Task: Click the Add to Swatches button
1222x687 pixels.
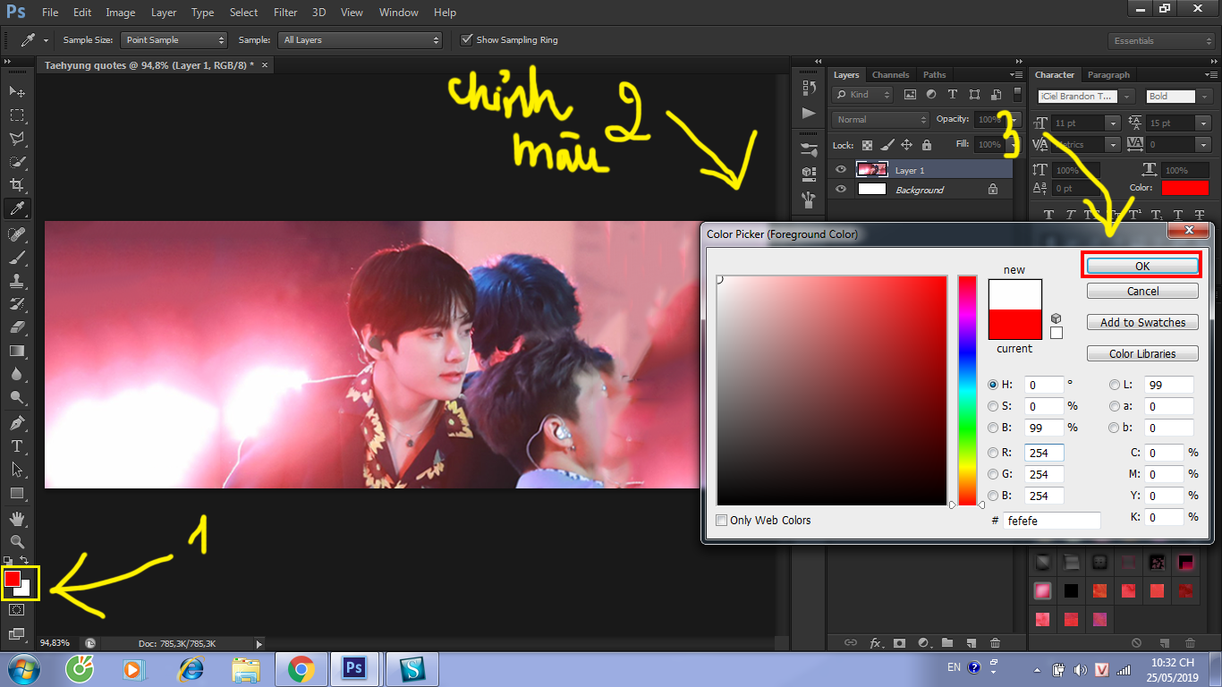Action: (1142, 323)
